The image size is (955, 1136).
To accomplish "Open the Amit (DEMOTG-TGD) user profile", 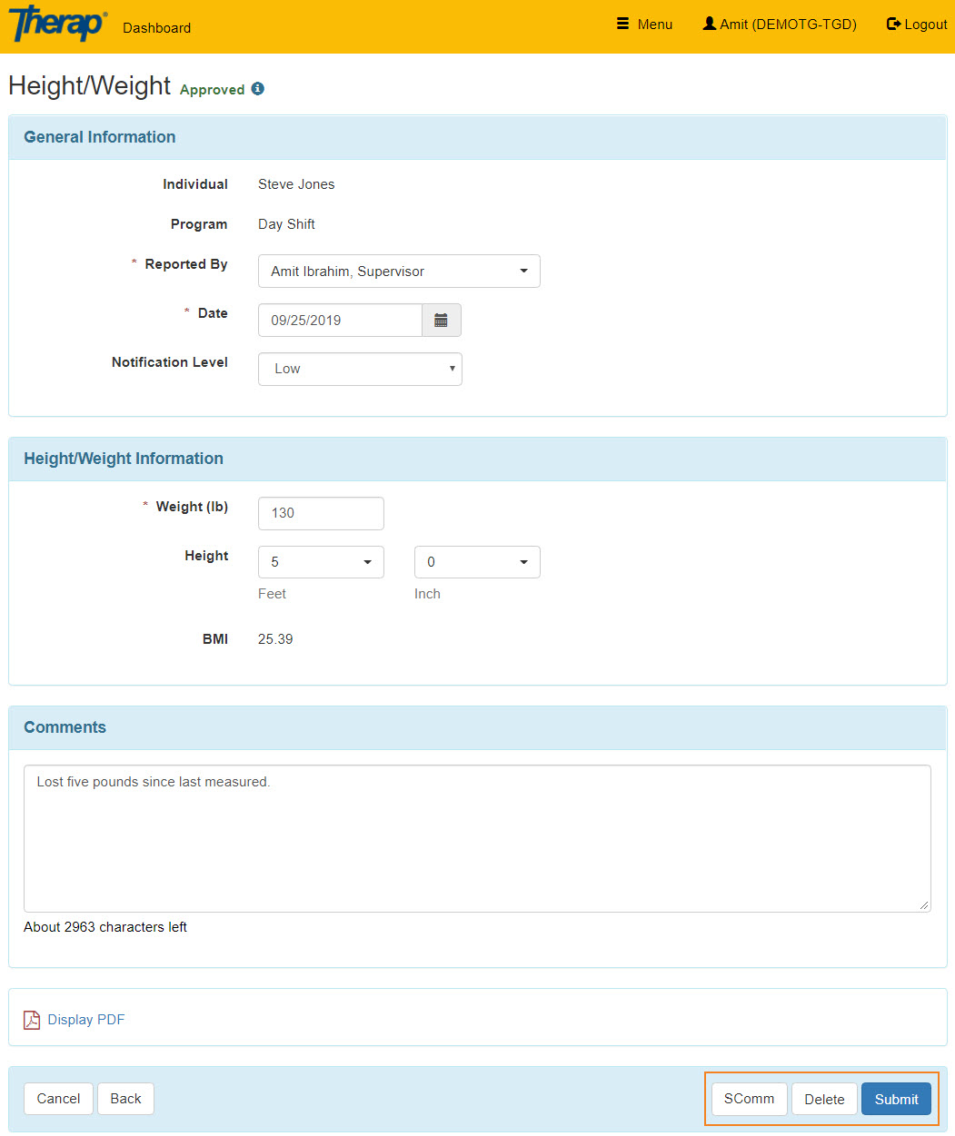I will click(x=780, y=25).
